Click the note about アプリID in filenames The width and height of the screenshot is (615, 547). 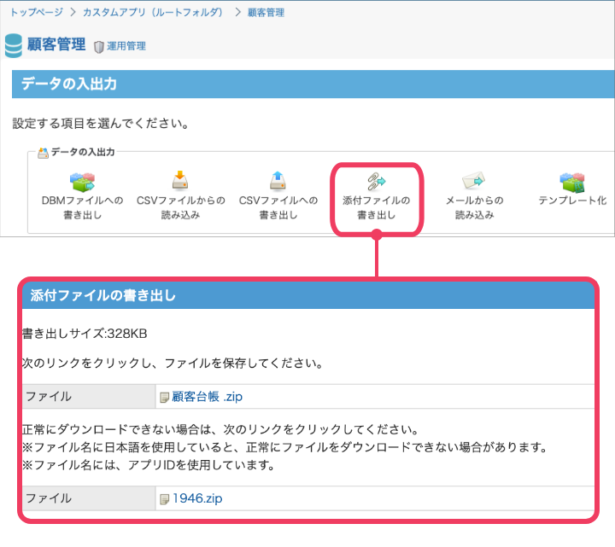tap(149, 465)
